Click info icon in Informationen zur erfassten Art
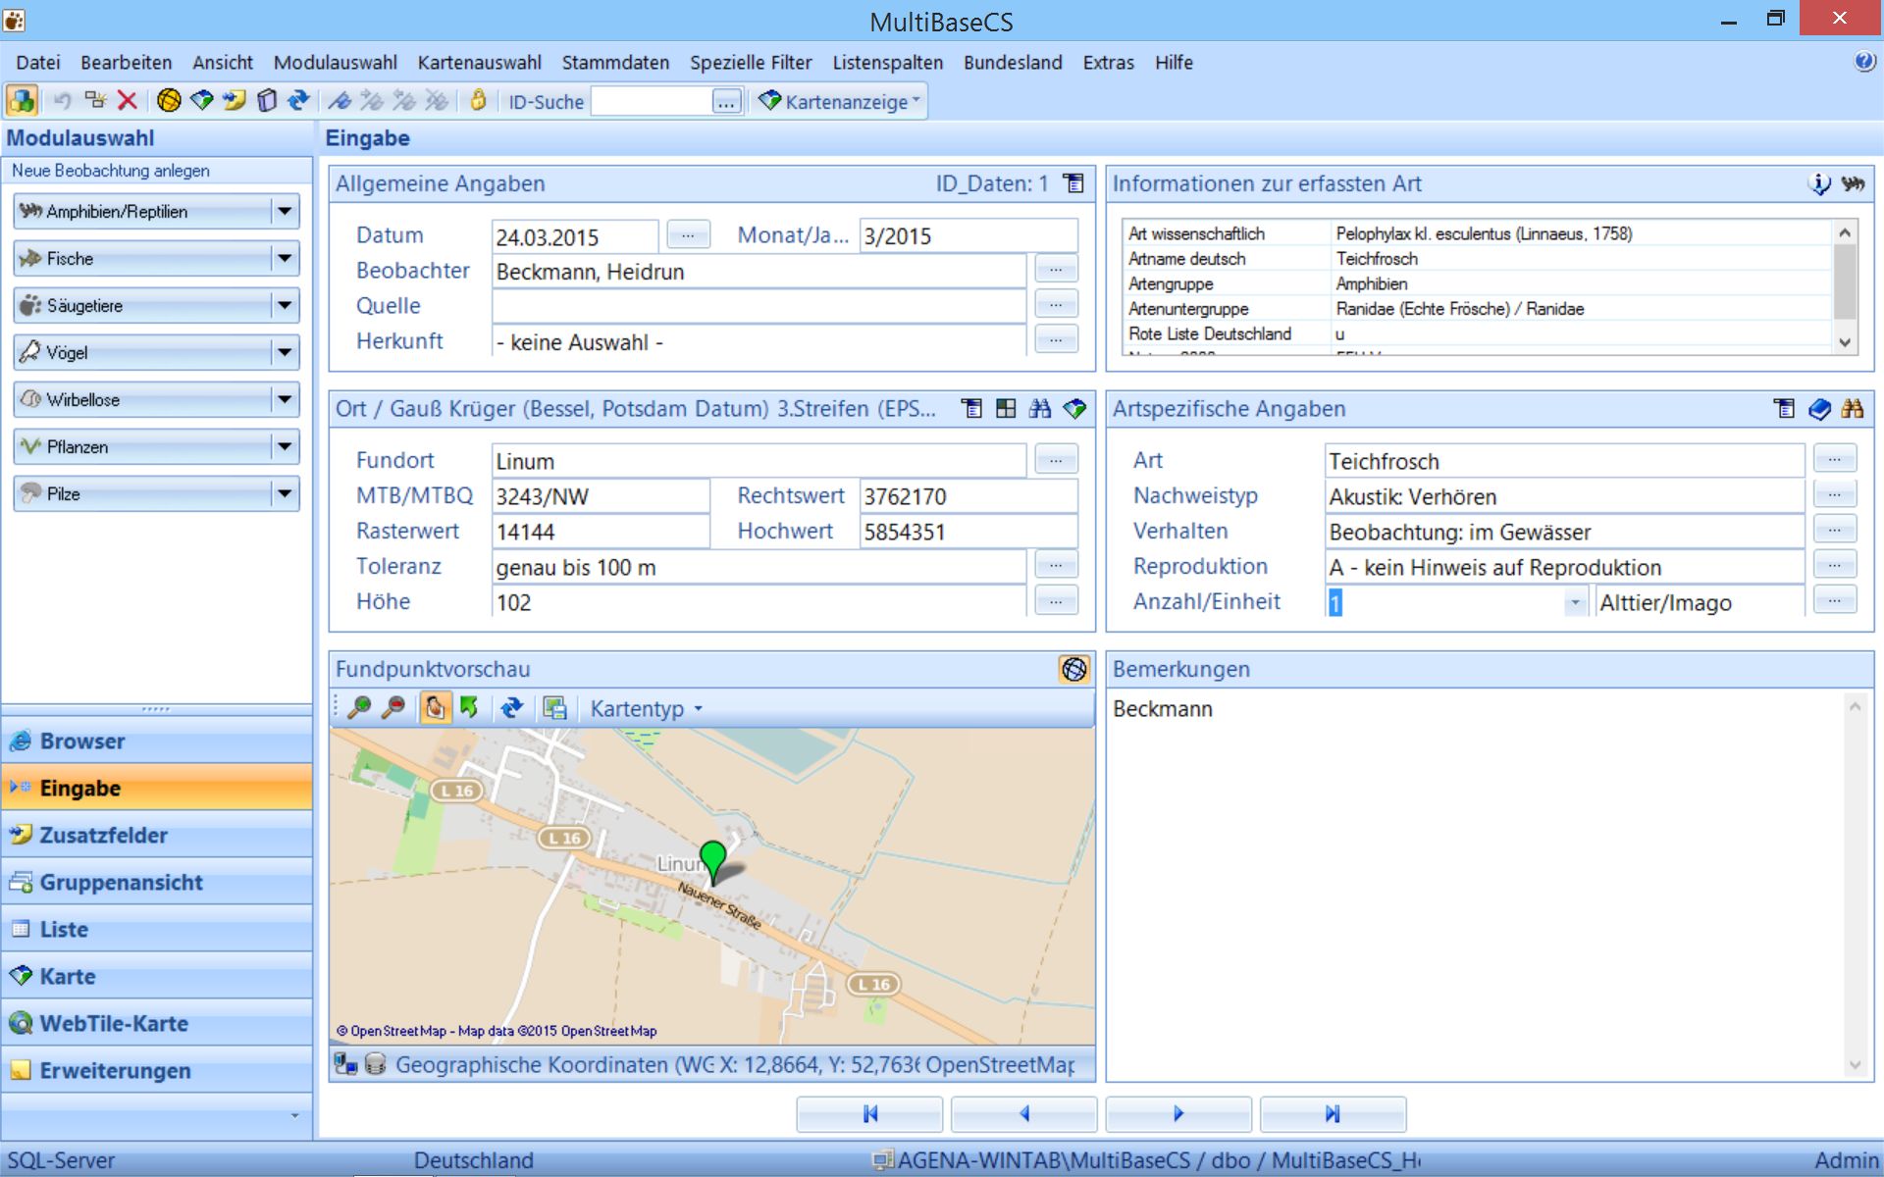 pyautogui.click(x=1819, y=183)
